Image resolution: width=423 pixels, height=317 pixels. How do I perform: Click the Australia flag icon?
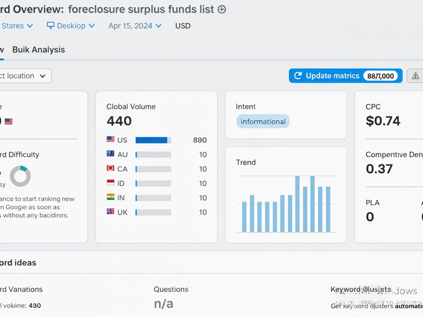click(x=110, y=154)
